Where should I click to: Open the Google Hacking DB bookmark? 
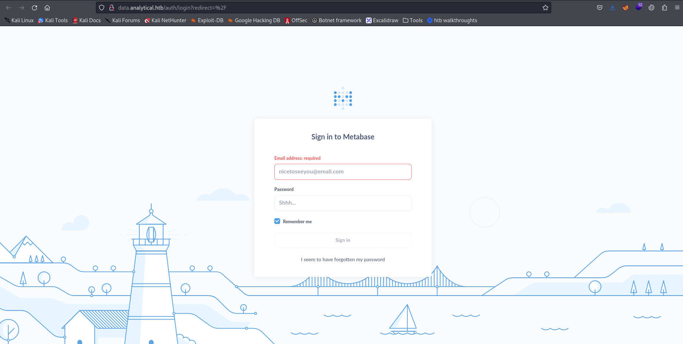pos(254,20)
